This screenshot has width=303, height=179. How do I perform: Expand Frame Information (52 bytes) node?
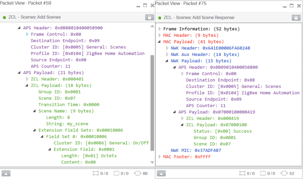coord(160,29)
